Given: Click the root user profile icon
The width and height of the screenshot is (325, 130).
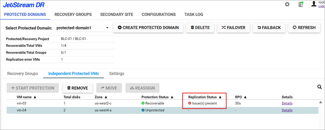Looking at the screenshot, I should (x=314, y=4).
